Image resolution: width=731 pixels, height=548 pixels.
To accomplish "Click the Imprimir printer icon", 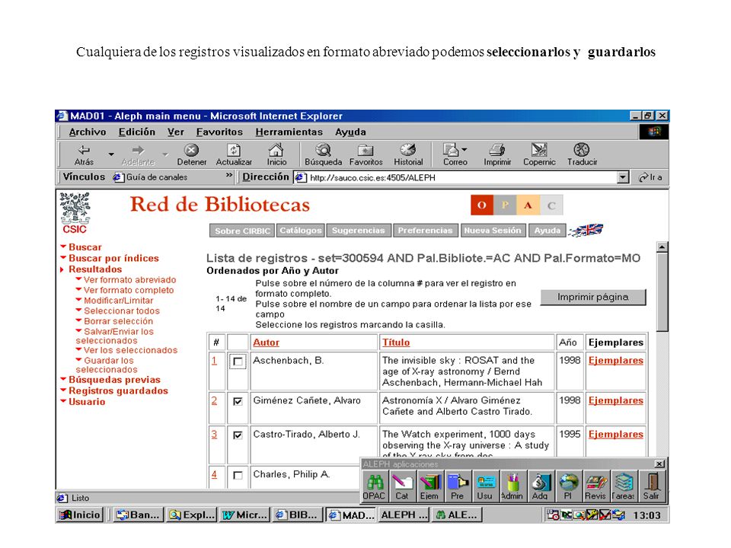I will (x=497, y=150).
